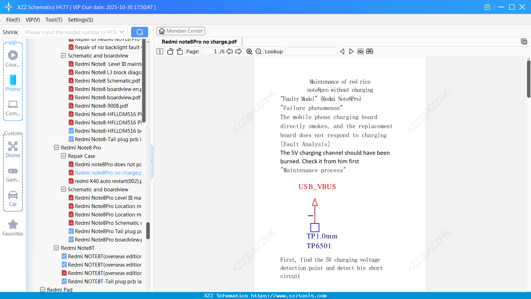Open the Courses section in sidebar
The height and width of the screenshot is (299, 531).
(x=13, y=59)
